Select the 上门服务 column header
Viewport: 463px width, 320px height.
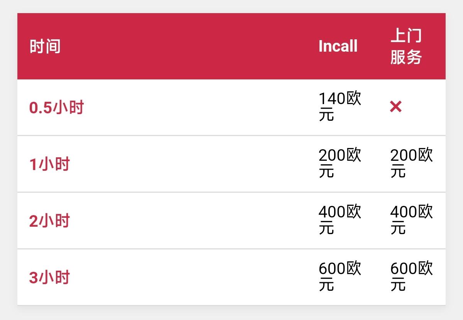click(406, 46)
